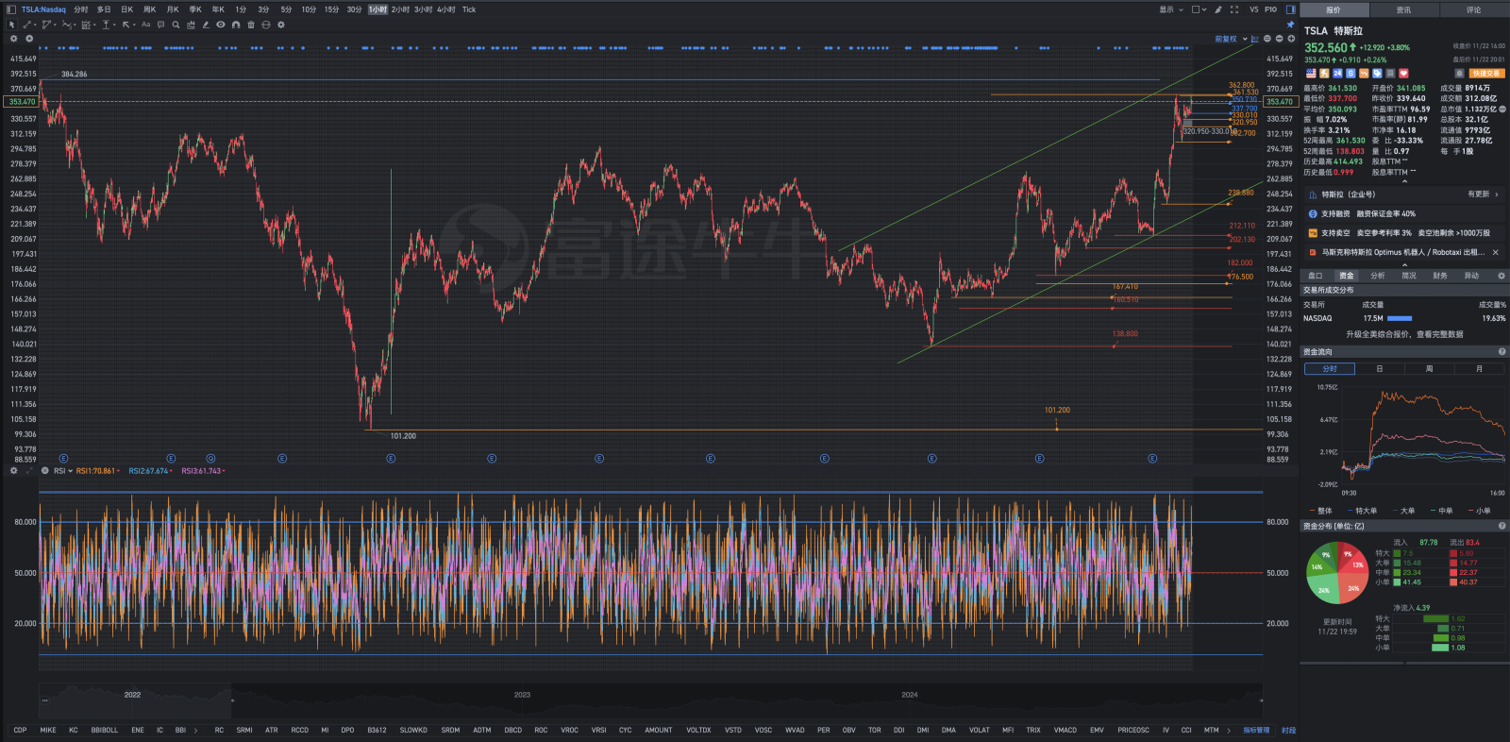Image resolution: width=1510 pixels, height=742 pixels.
Task: Click the 24-hour trading badge icon
Action: pyautogui.click(x=1337, y=74)
